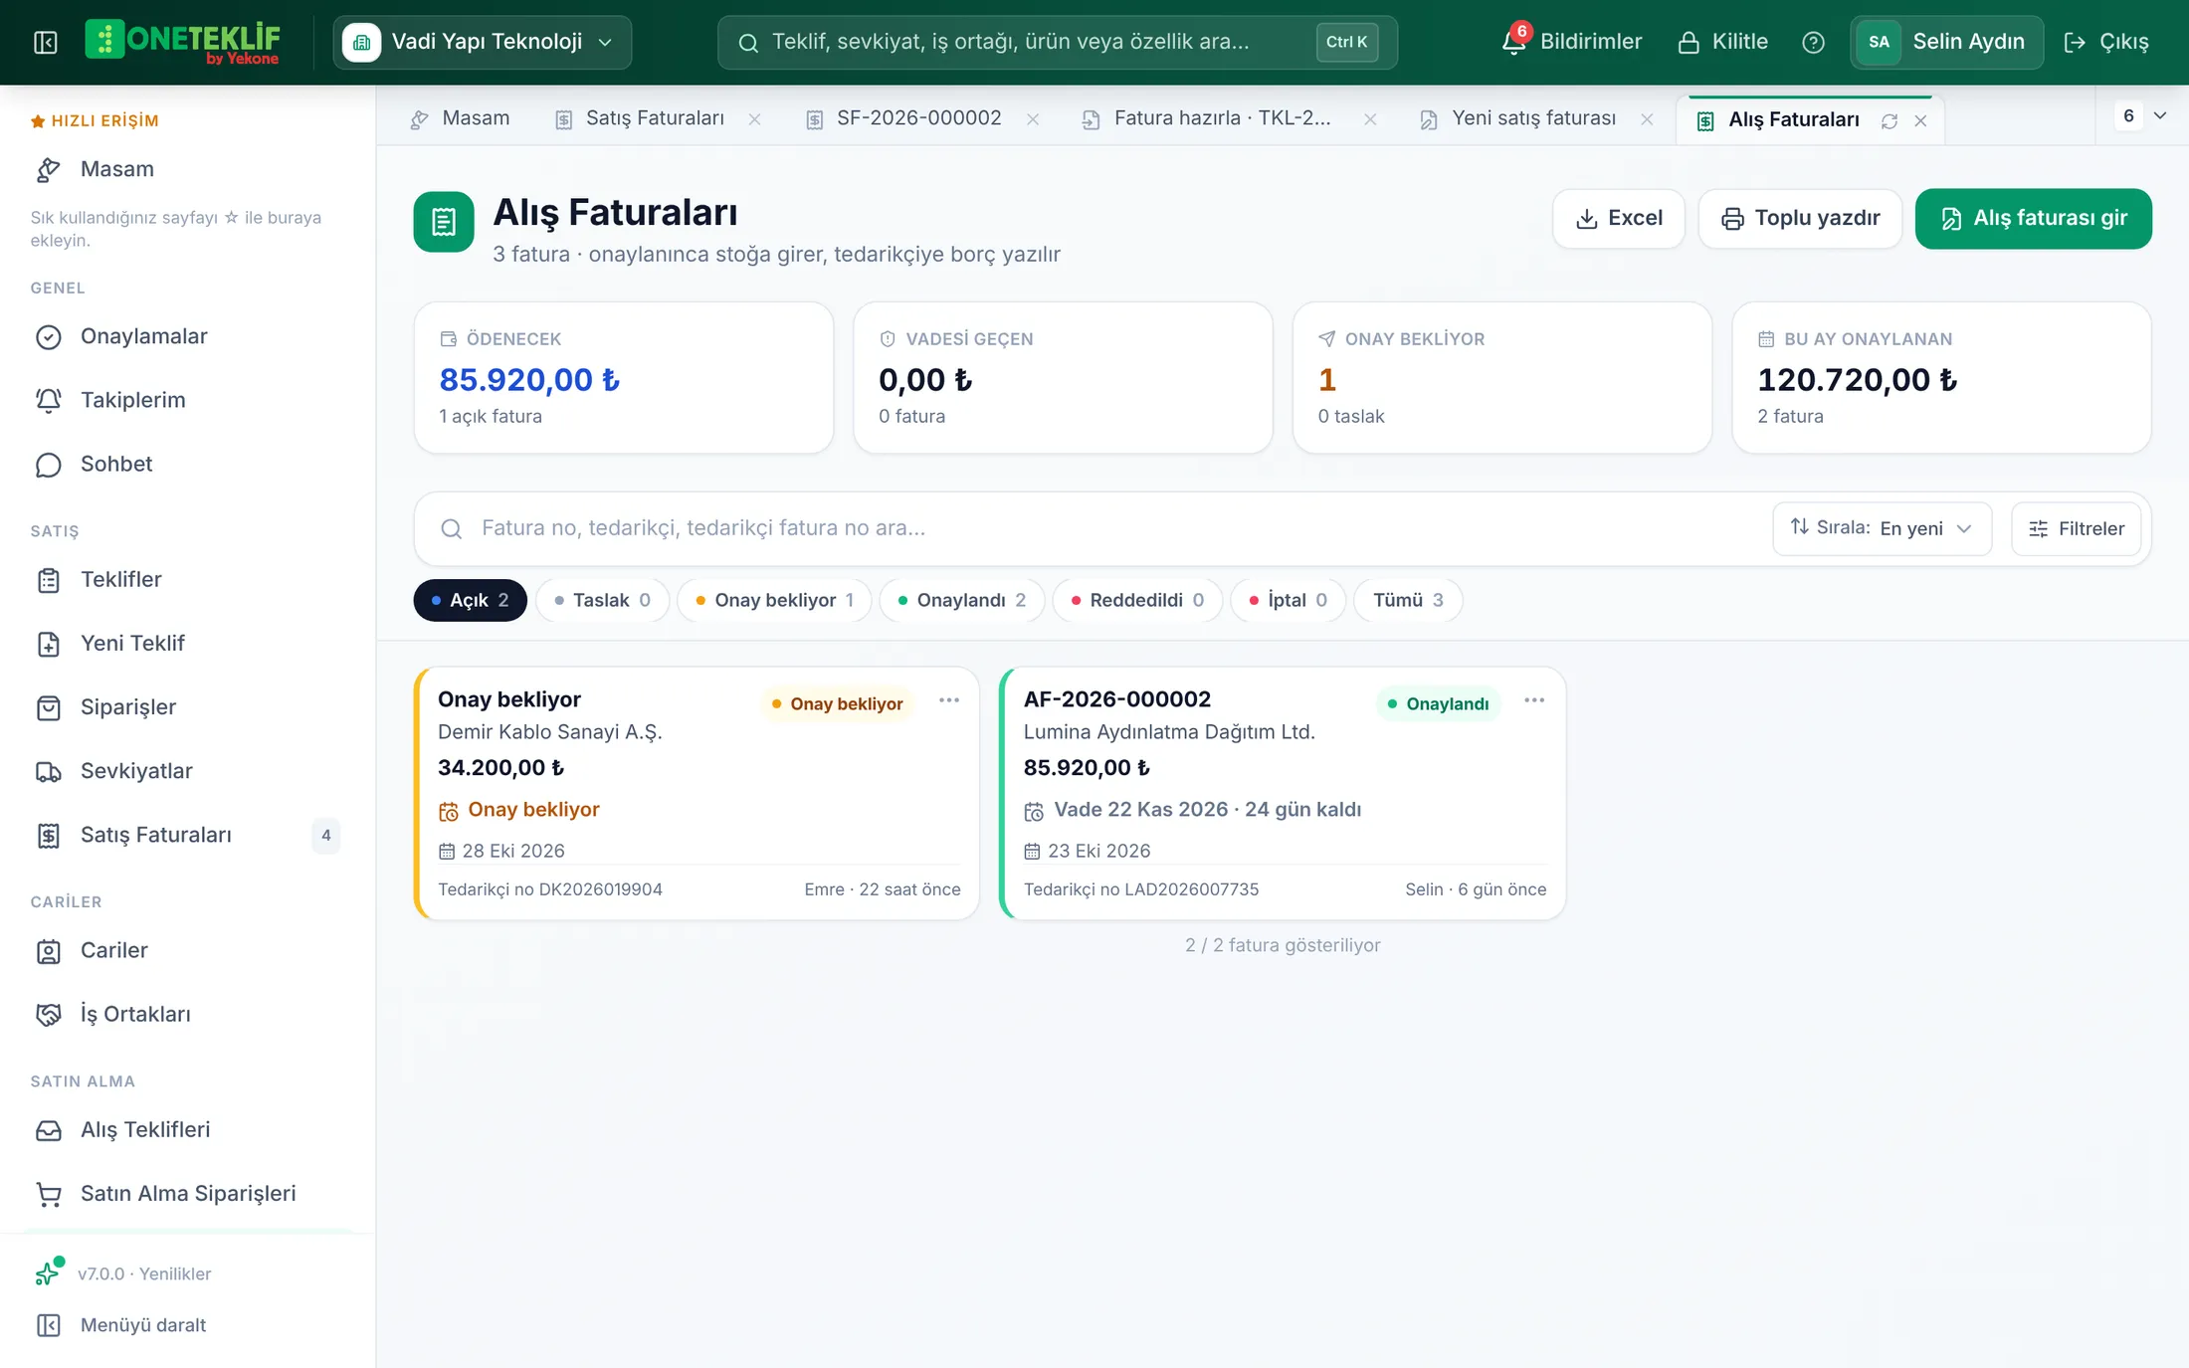Filter by Onaylandı chip
2189x1368 pixels.
pos(961,600)
